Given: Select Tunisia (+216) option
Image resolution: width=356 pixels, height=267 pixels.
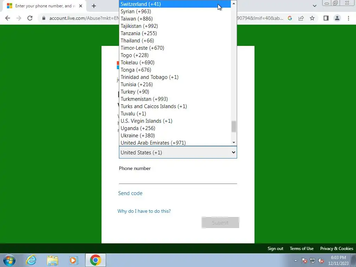Looking at the screenshot, I should (x=175, y=84).
